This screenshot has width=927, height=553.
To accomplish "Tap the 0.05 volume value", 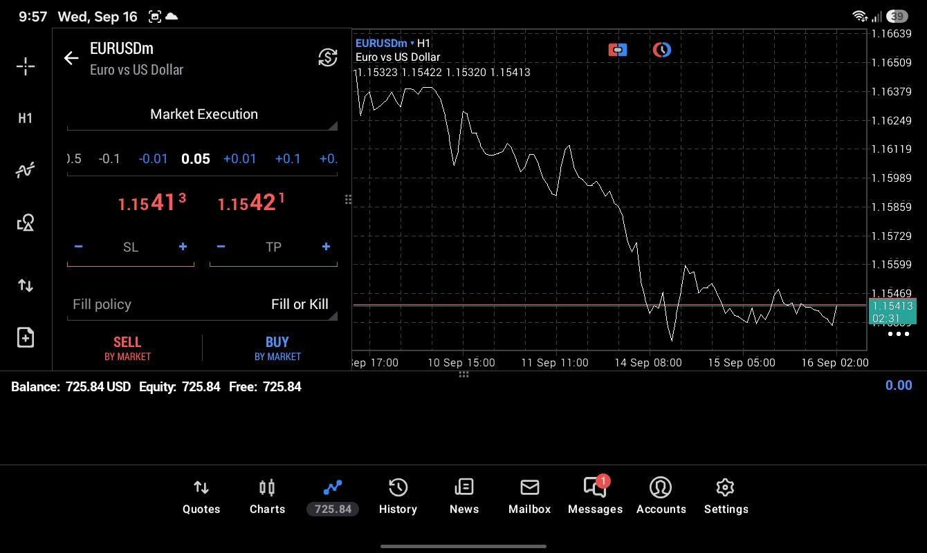I will [196, 159].
